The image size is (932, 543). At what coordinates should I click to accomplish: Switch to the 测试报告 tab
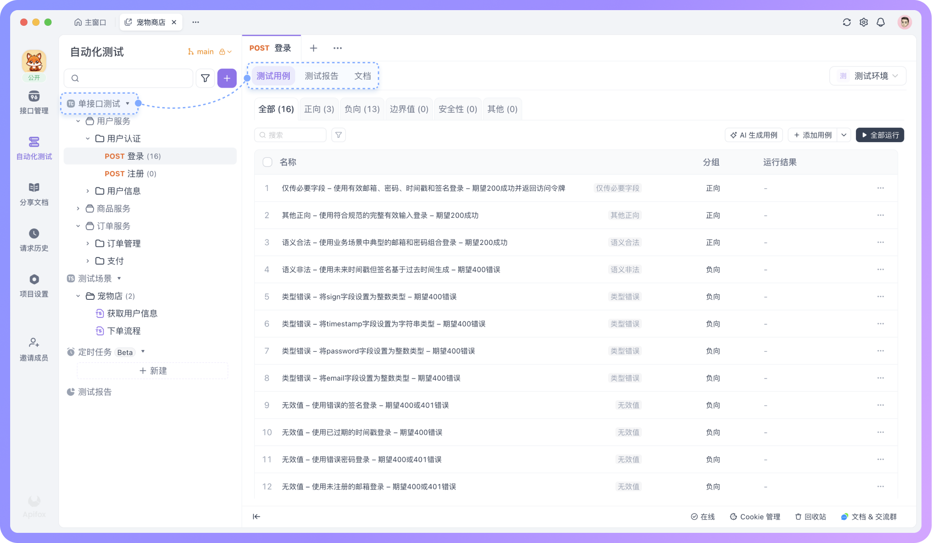322,76
